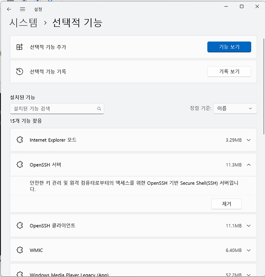This screenshot has height=277, width=265.
Task: Close the 설정 window
Action: (257, 6)
